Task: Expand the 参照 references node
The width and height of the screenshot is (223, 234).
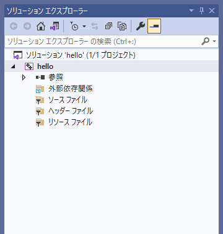Action: click(x=24, y=78)
